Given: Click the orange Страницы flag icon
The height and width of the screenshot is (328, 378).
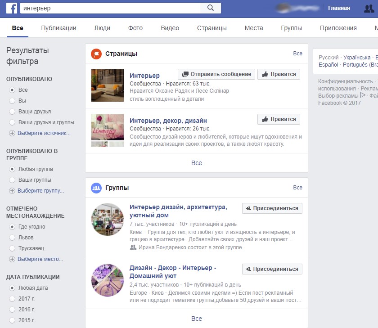Looking at the screenshot, I should tap(96, 54).
